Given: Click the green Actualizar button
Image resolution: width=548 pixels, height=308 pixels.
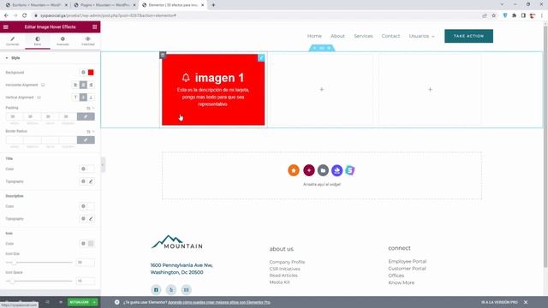Looking at the screenshot, I should click(x=80, y=302).
